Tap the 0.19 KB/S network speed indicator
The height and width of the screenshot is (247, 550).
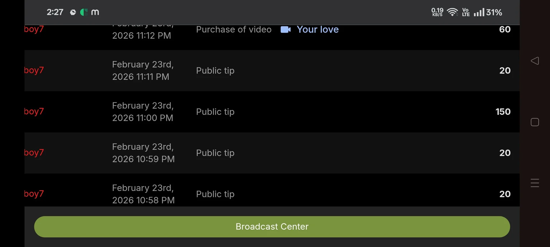[x=437, y=12]
